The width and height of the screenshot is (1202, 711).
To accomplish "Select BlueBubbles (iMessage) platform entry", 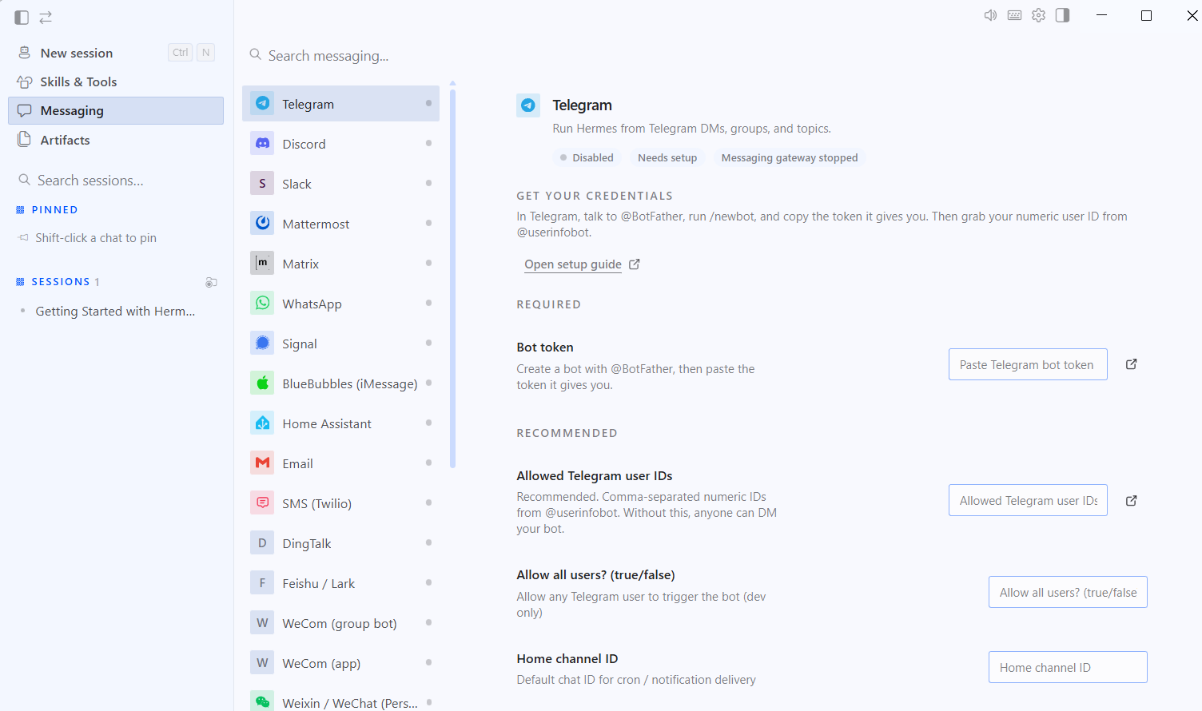I will point(340,383).
